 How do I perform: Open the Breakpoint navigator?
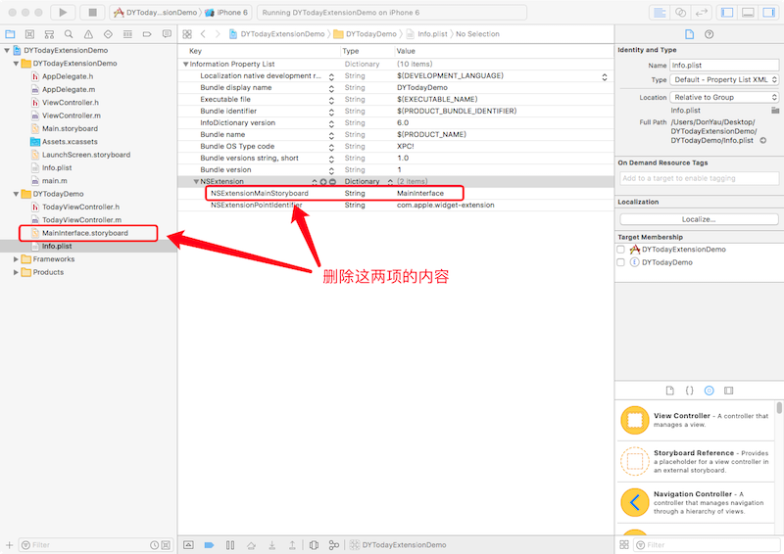tap(147, 34)
